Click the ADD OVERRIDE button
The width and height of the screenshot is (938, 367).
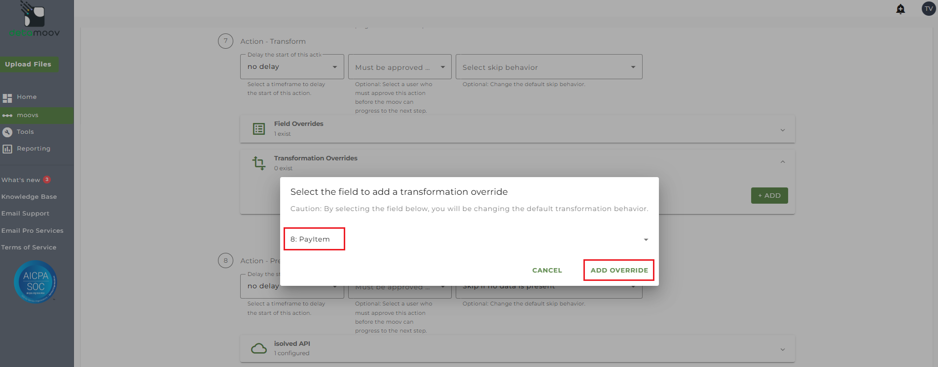[619, 270]
